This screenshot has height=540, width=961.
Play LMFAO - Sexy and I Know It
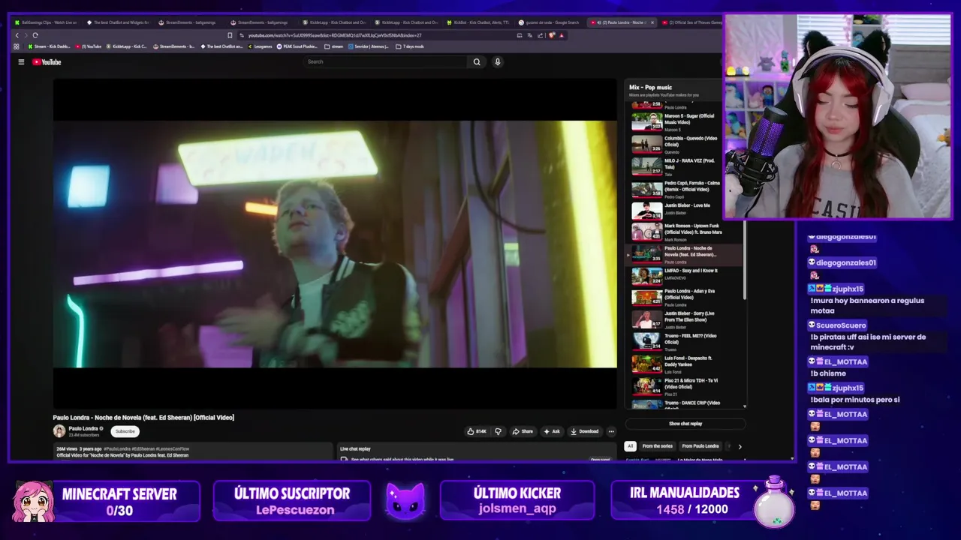685,277
